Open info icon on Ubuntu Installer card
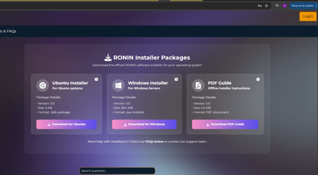Image resolution: width=318 pixels, height=175 pixels. click(96, 80)
